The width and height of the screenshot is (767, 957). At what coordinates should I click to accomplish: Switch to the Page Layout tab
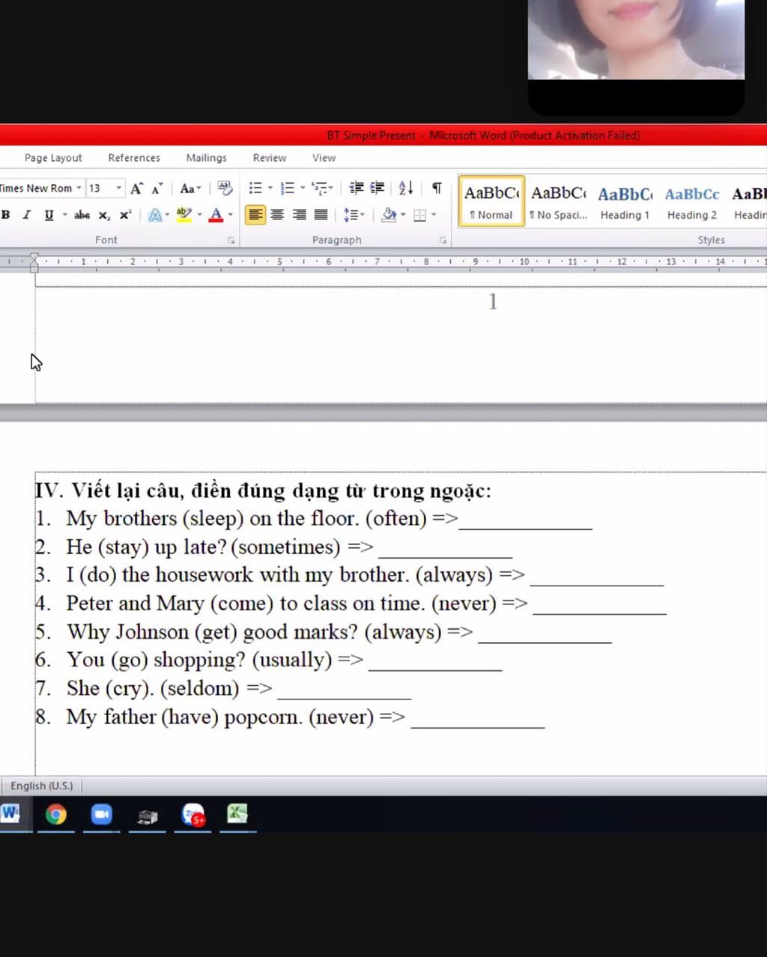(53, 158)
